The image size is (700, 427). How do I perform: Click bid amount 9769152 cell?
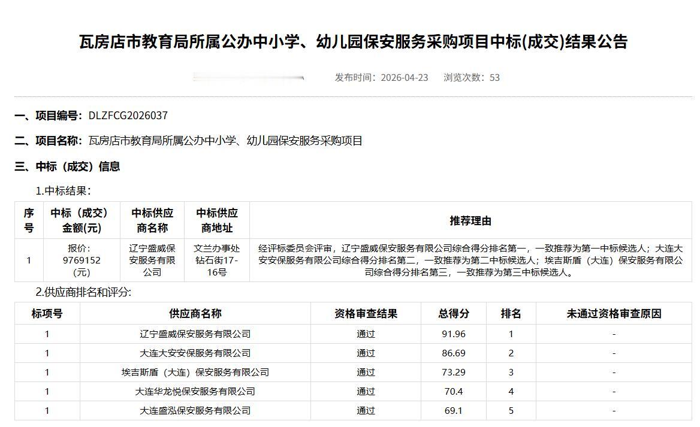(82, 260)
